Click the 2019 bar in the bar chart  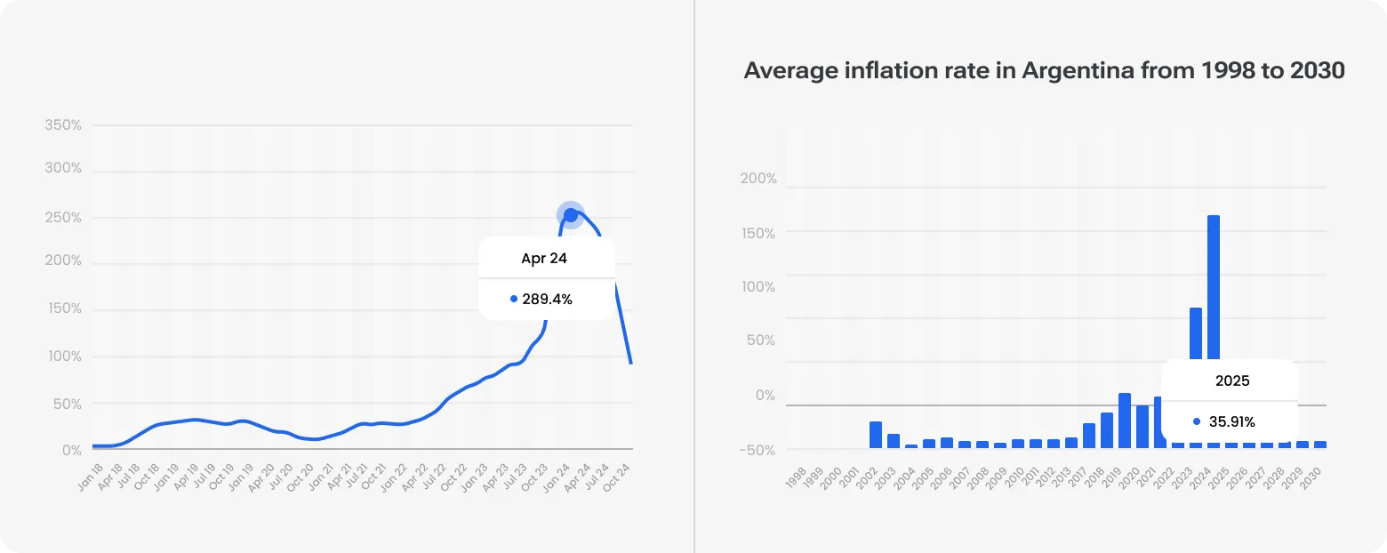1125,420
